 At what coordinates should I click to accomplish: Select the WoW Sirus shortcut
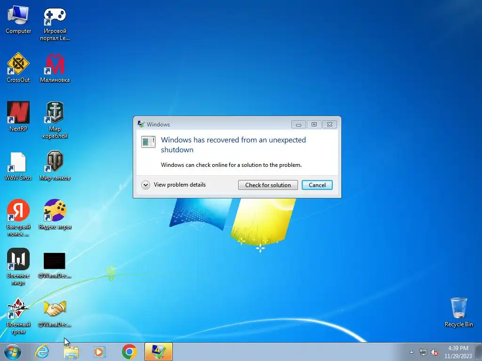click(18, 166)
